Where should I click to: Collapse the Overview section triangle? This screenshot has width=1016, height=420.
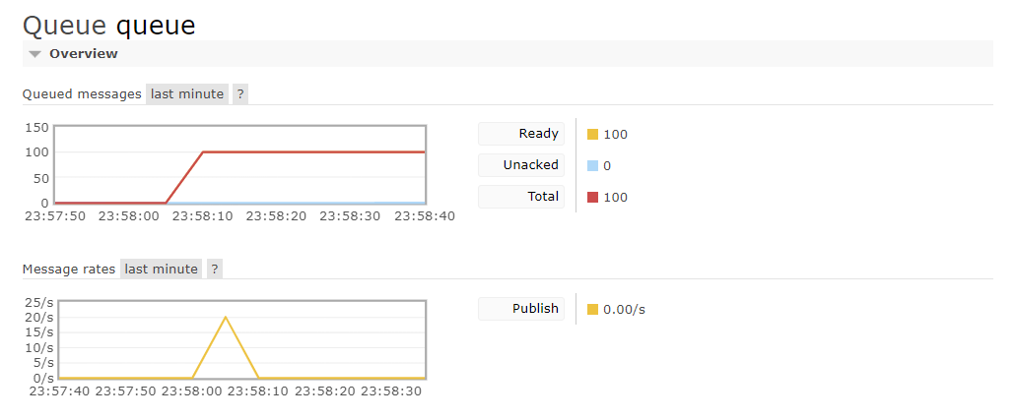pos(34,54)
